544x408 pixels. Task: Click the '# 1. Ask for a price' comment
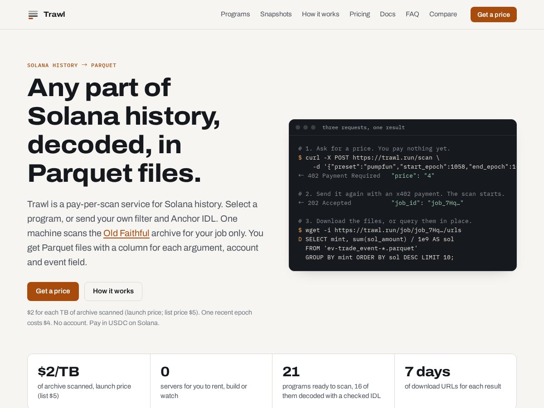374,149
